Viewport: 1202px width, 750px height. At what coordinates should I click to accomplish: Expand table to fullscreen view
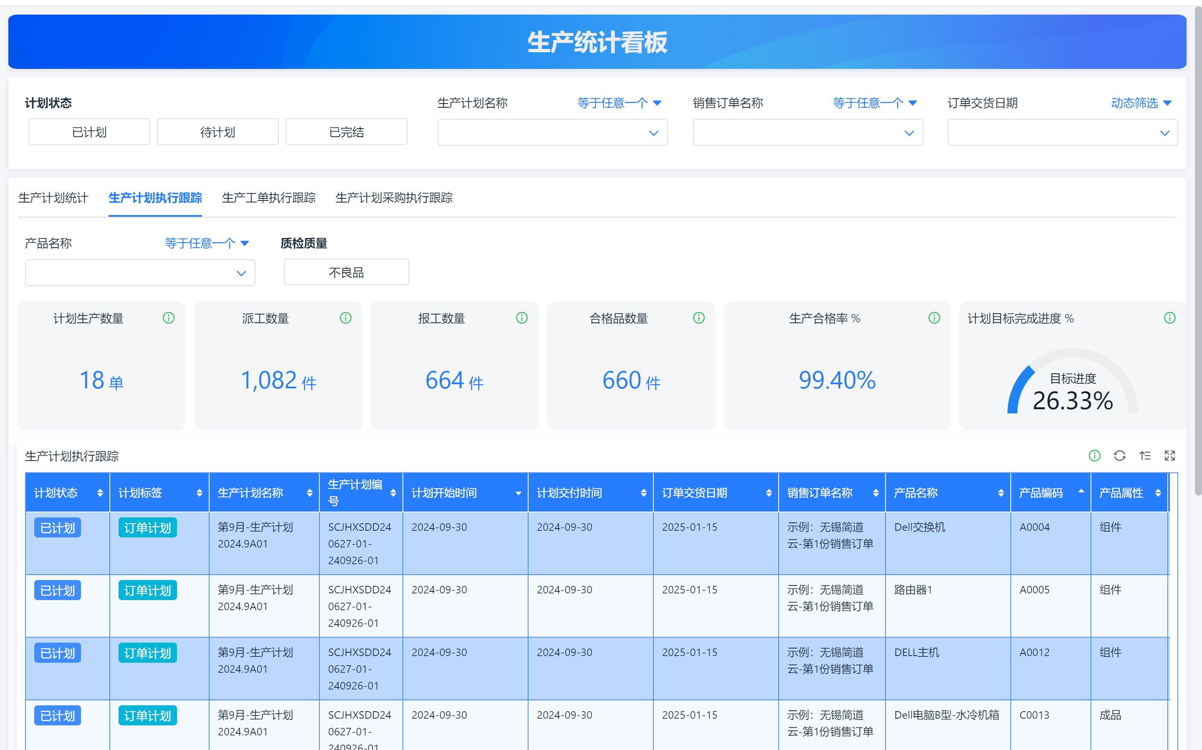point(1170,455)
